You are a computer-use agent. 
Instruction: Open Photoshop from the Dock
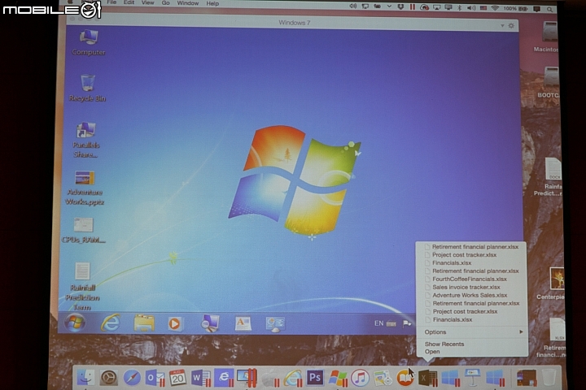point(315,378)
